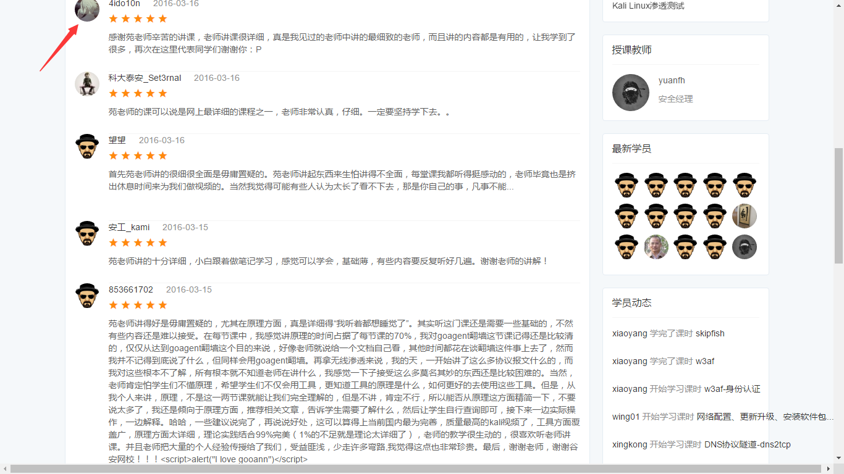Open 望望's reviewer avatar
844x474 pixels.
pyautogui.click(x=87, y=146)
